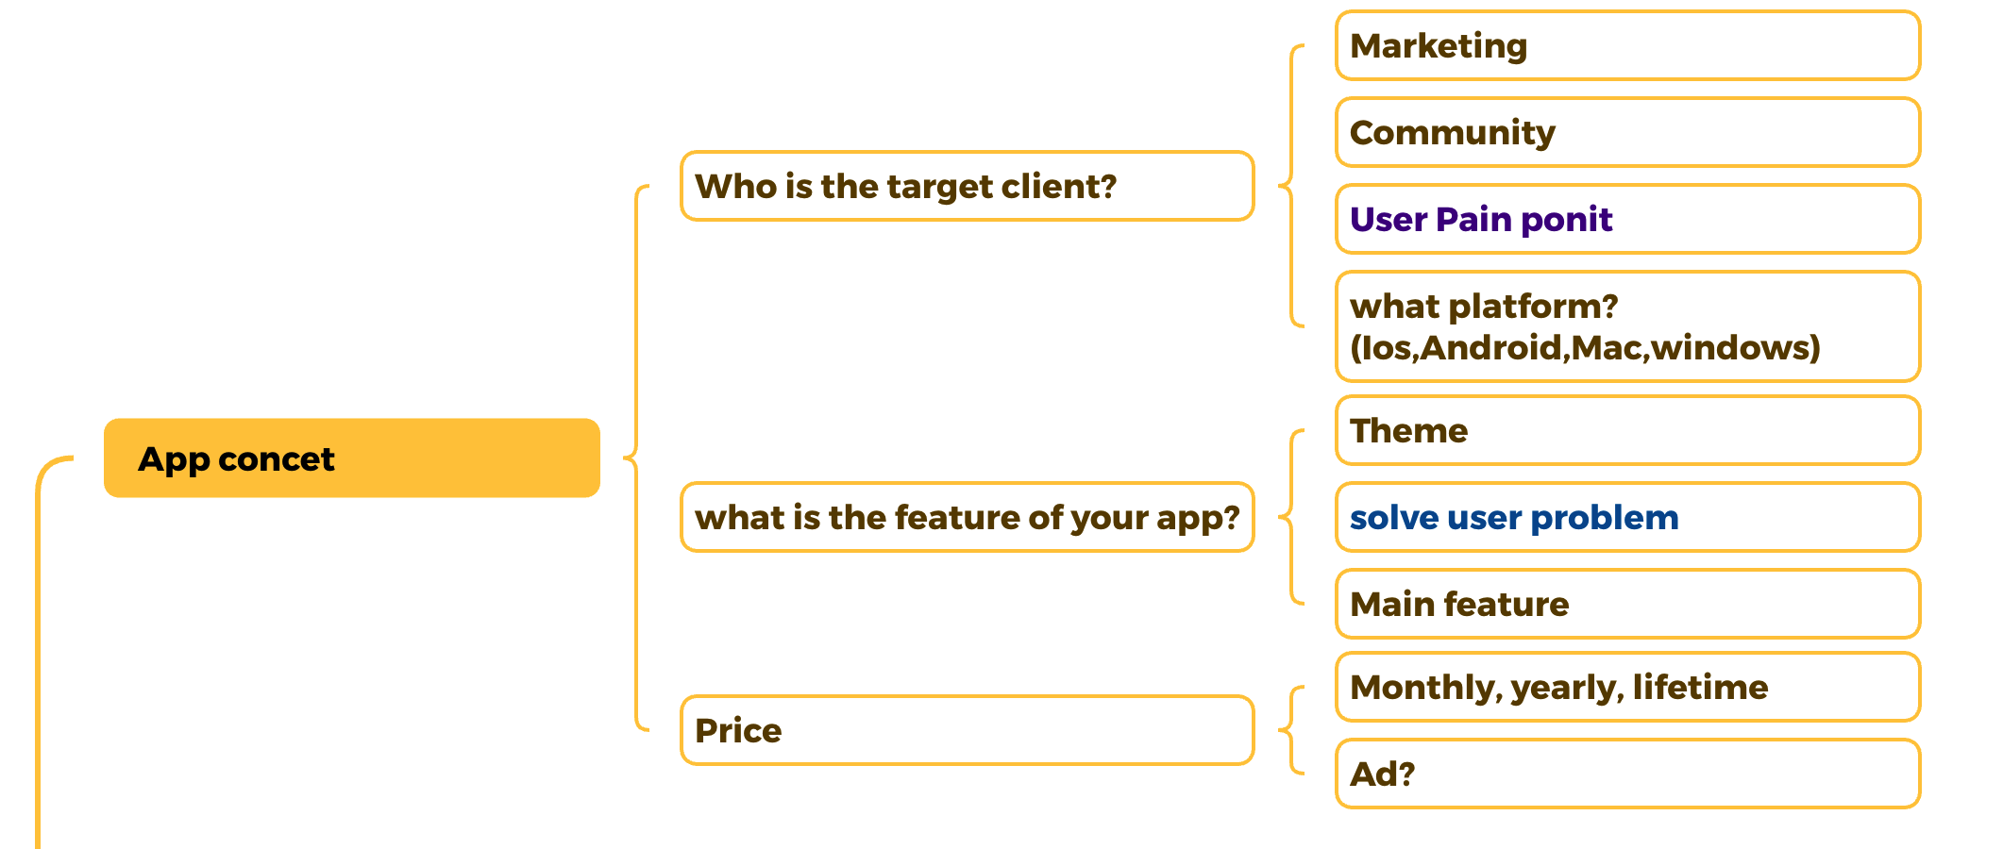Click the '(Ios,Android,Mac,windows)' text line
The image size is (2003, 849).
[1585, 348]
